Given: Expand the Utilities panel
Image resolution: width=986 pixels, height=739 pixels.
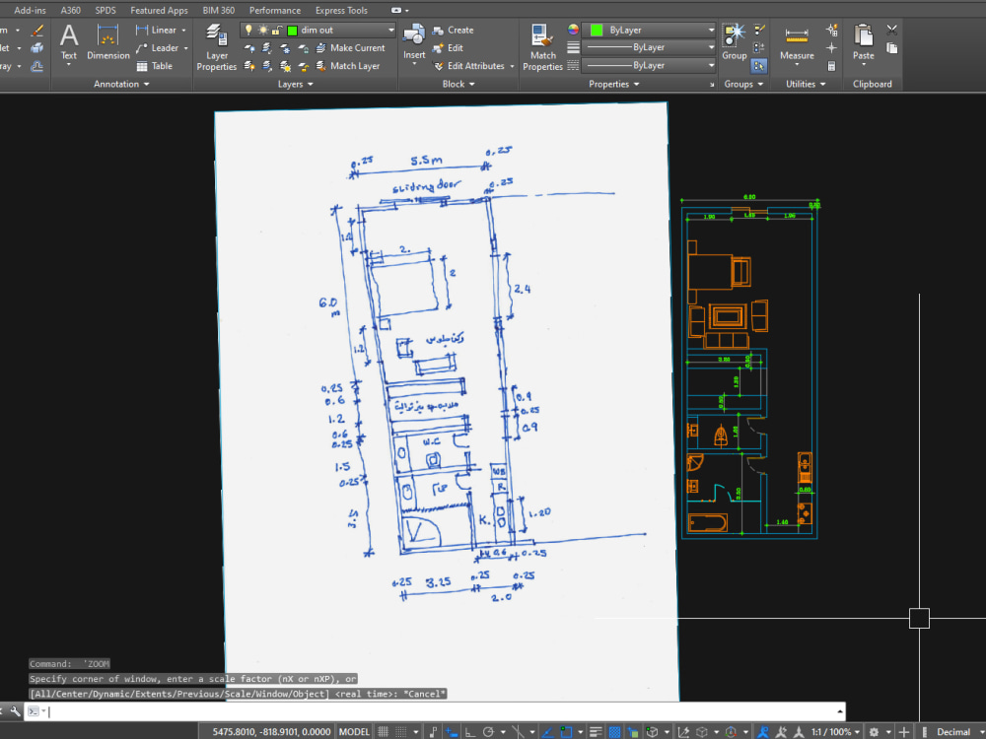Looking at the screenshot, I should 806,84.
